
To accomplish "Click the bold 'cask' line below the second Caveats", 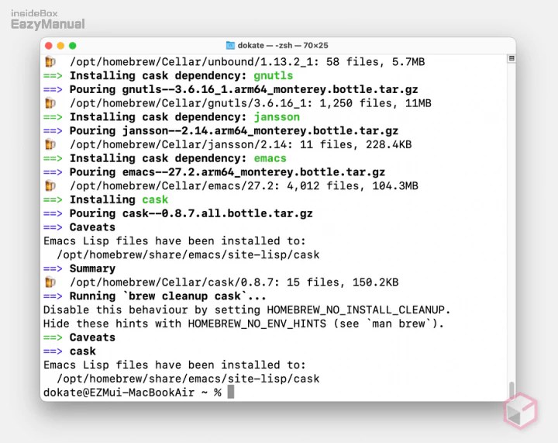I will [x=83, y=351].
